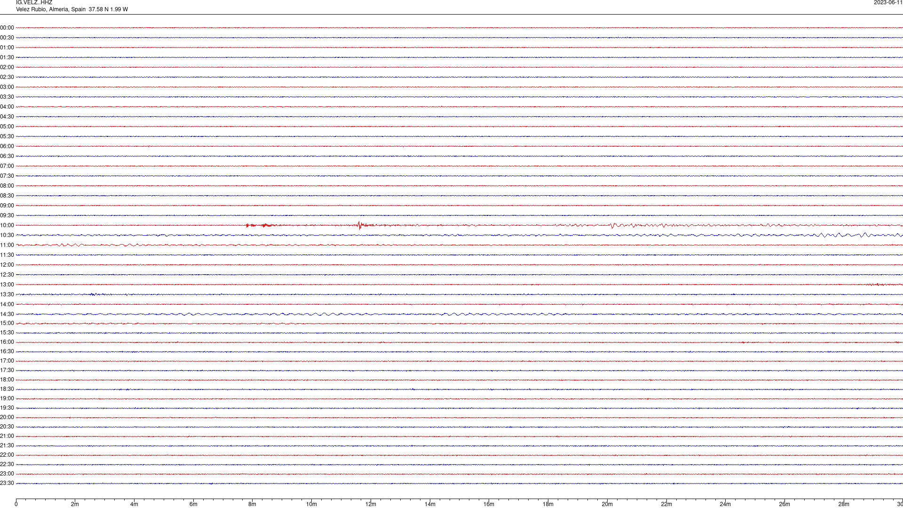
Task: Click the 6m tick label on time axis
Action: [193, 504]
